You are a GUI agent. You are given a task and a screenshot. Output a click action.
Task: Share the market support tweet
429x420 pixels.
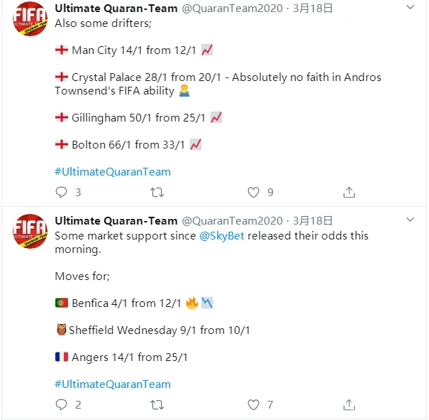tap(349, 404)
